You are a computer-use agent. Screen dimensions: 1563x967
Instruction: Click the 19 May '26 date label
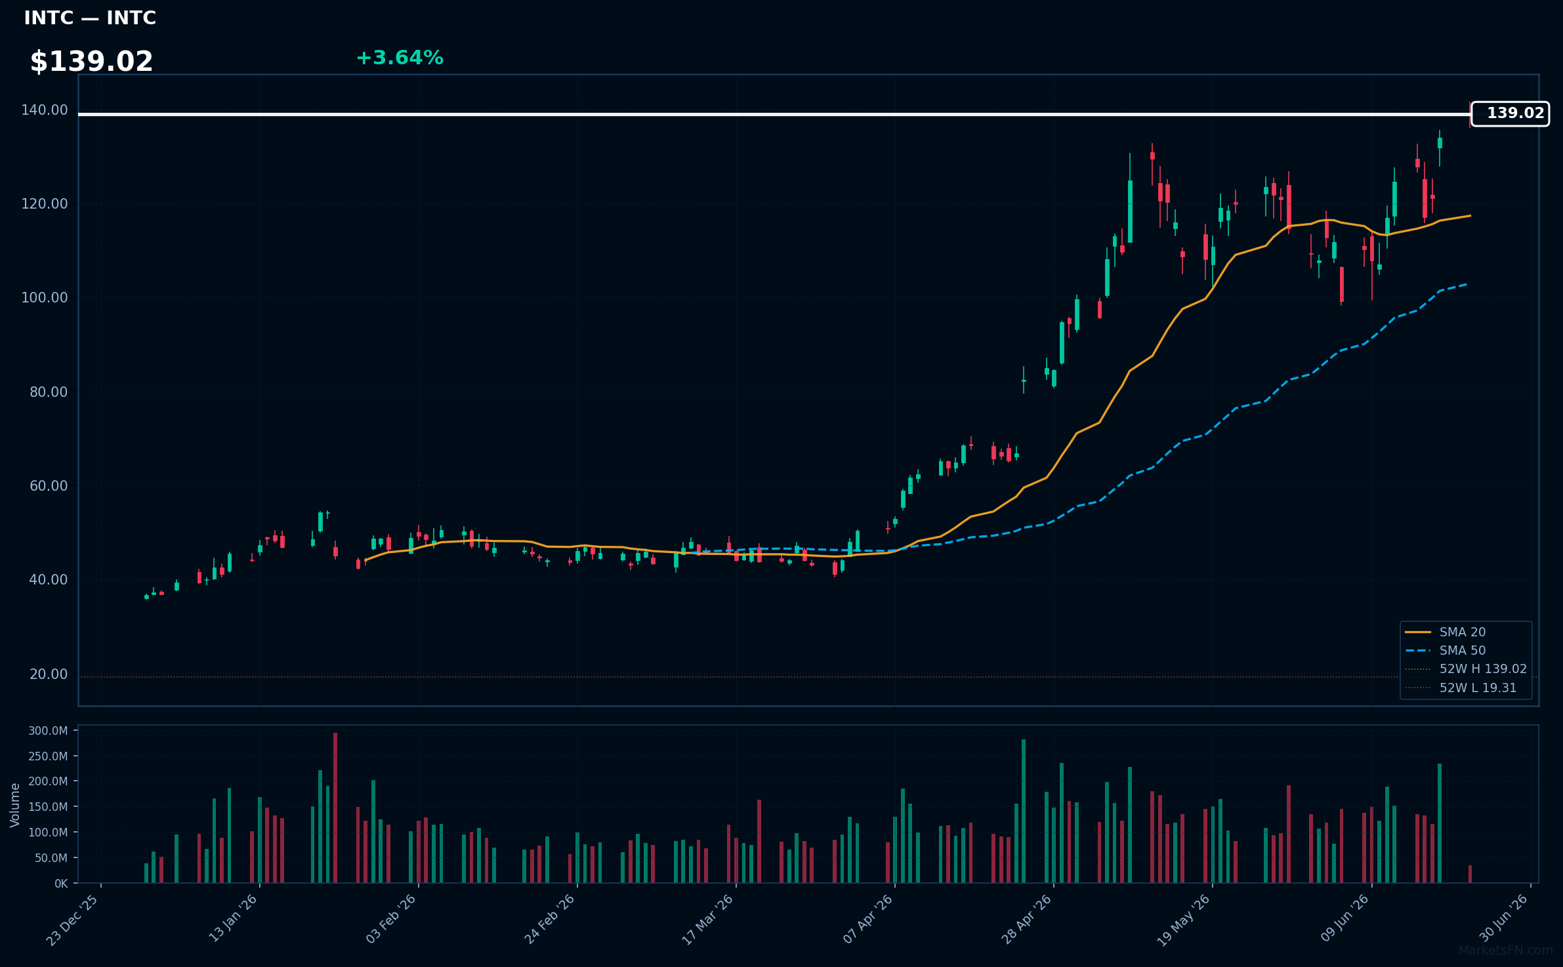click(1183, 920)
